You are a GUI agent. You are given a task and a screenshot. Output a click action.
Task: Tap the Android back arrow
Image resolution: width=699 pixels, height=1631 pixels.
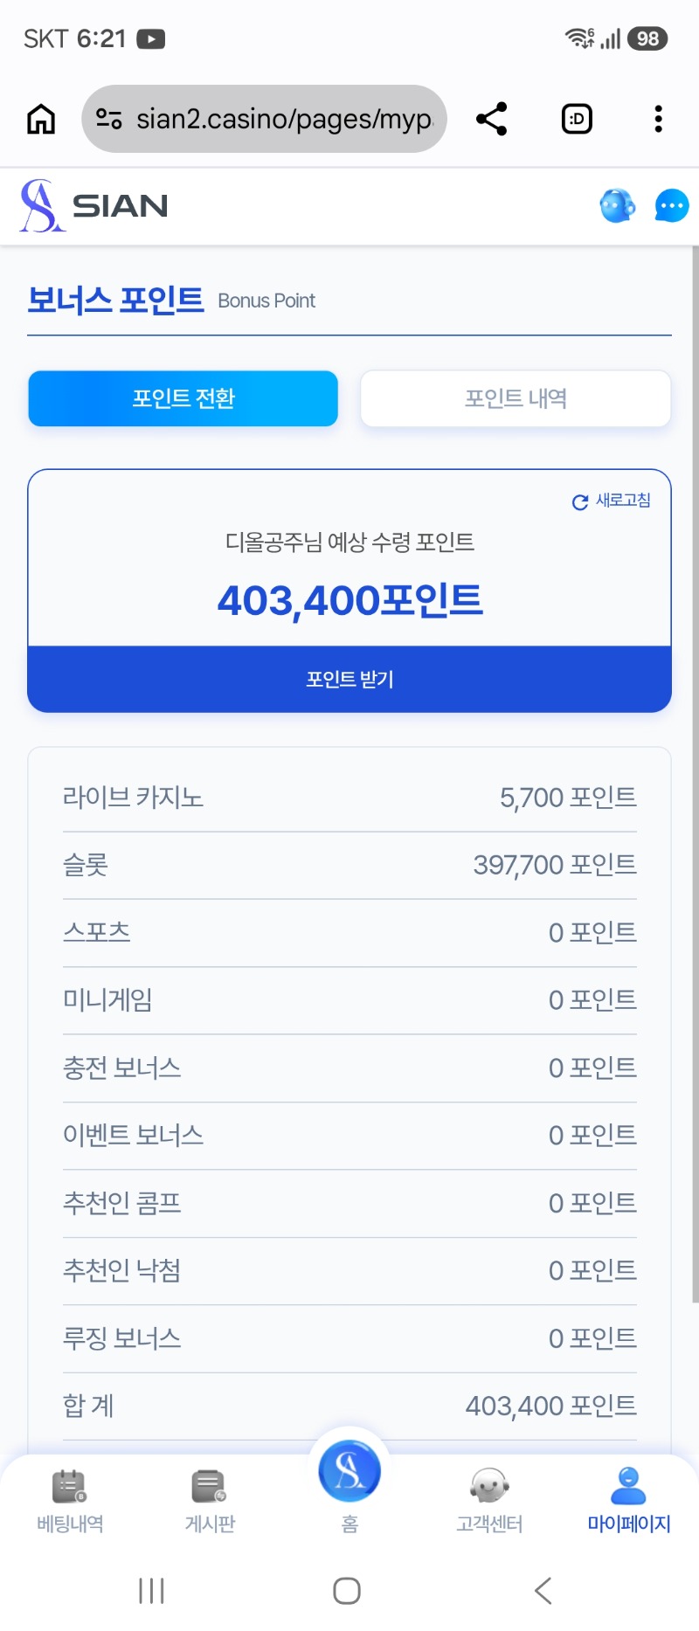[x=543, y=1591]
